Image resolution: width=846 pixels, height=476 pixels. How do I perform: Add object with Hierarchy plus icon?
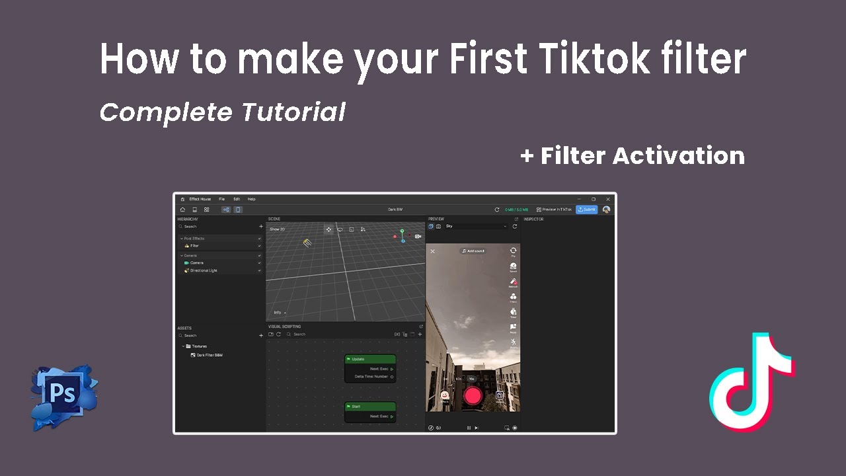(261, 226)
